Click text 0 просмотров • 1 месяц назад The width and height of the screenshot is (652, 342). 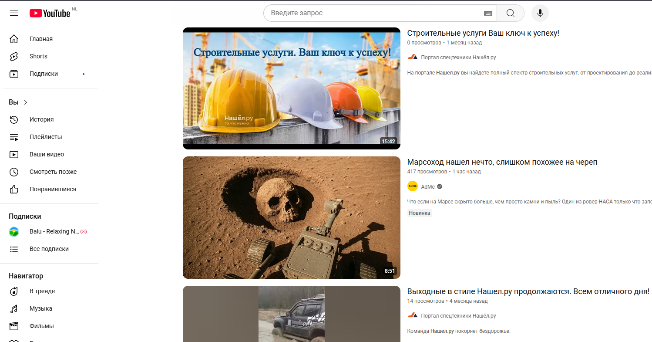[444, 43]
